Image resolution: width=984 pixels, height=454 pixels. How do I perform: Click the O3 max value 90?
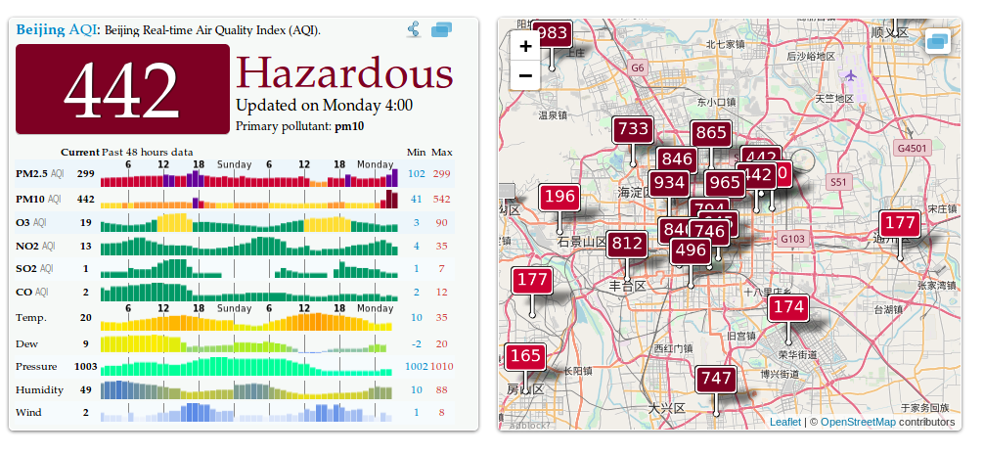tap(441, 222)
